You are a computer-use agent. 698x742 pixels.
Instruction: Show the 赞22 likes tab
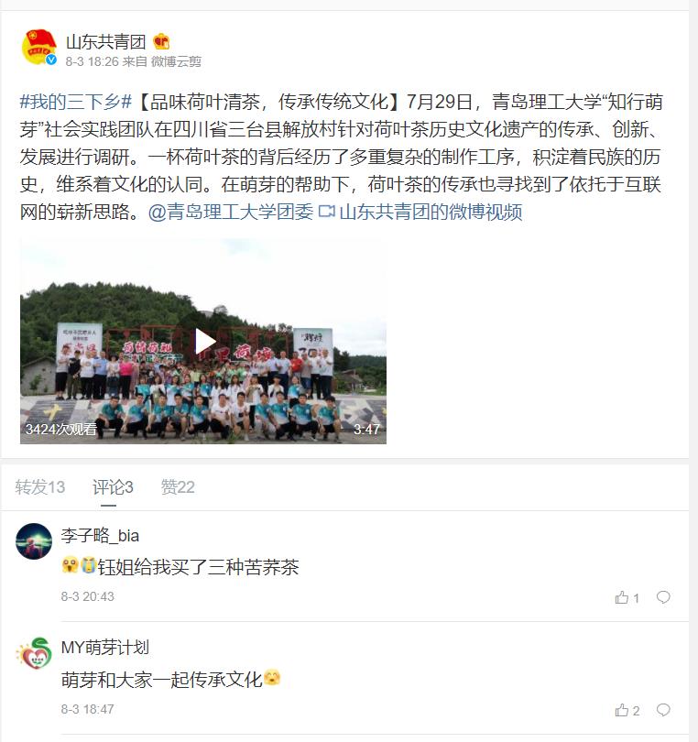pyautogui.click(x=178, y=487)
